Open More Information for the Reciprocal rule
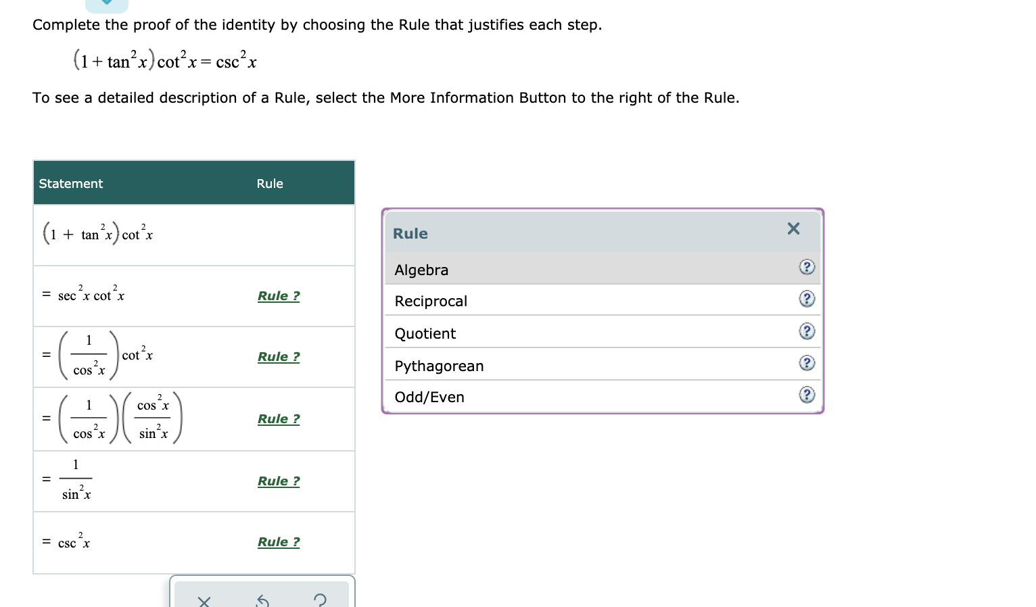Image resolution: width=1036 pixels, height=607 pixels. (x=807, y=299)
